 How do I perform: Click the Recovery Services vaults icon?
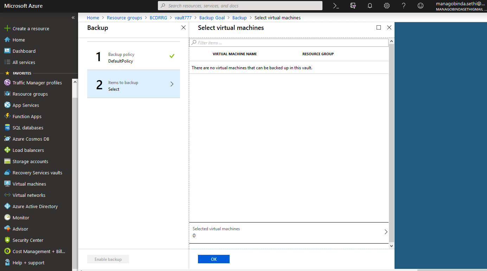coord(7,173)
